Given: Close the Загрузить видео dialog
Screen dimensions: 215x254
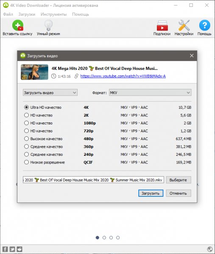Looking at the screenshot, I should 192,56.
